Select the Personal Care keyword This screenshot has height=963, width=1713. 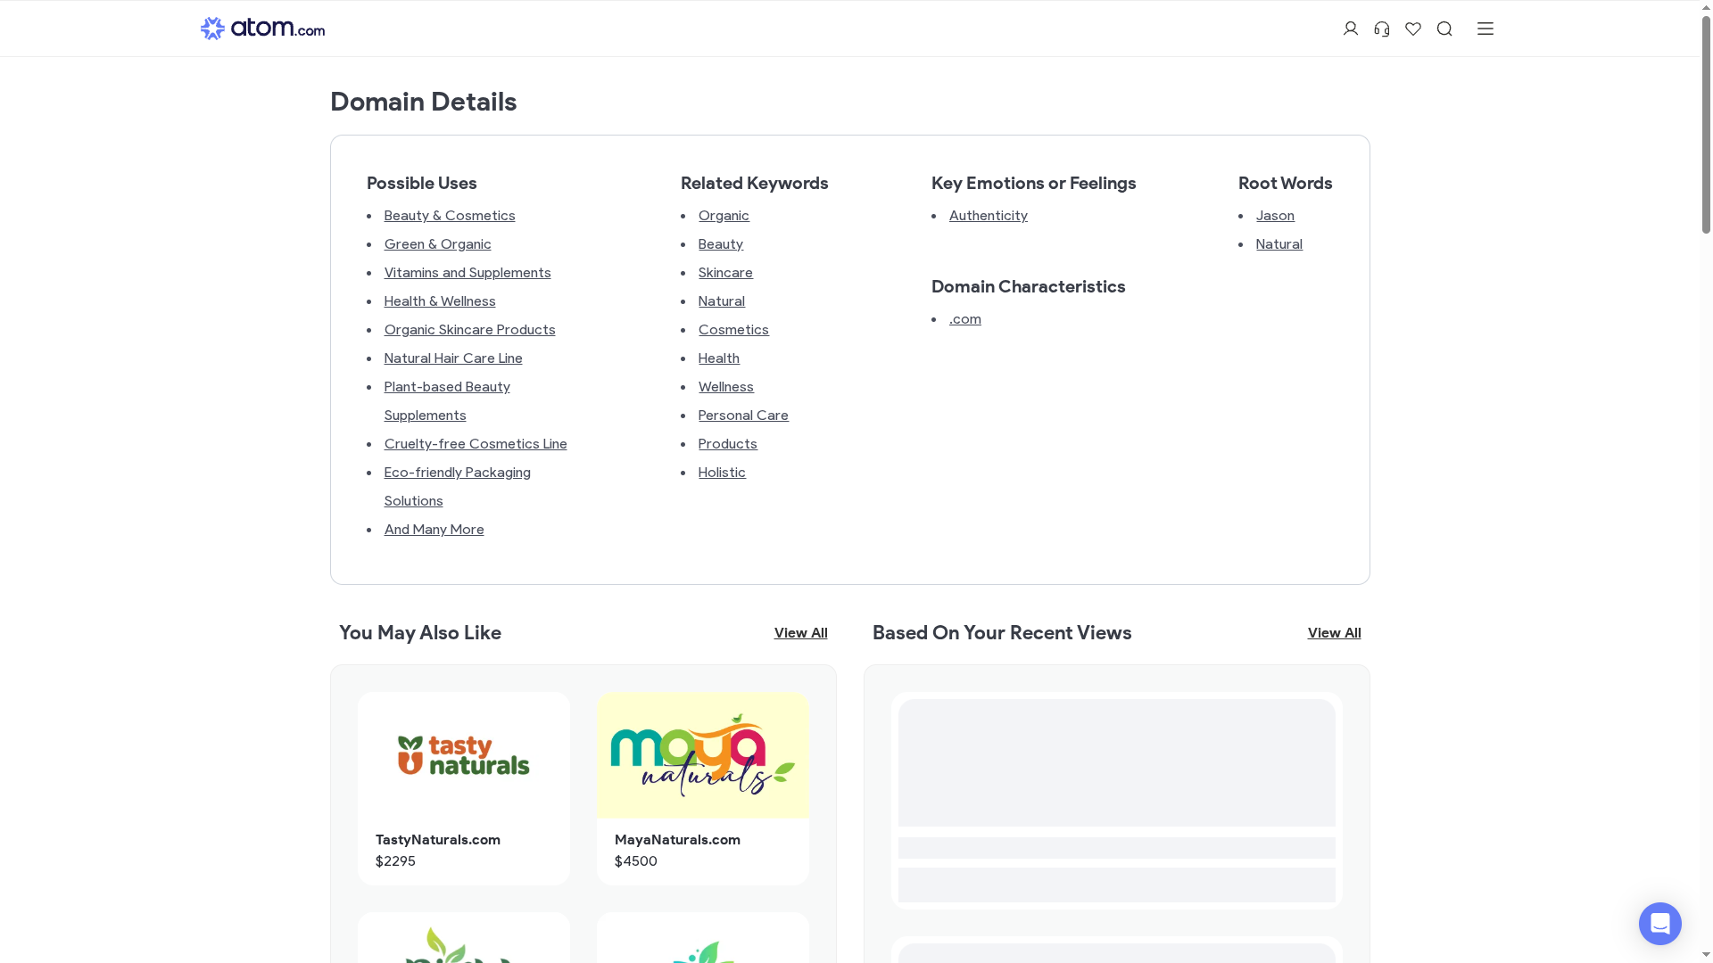click(743, 416)
